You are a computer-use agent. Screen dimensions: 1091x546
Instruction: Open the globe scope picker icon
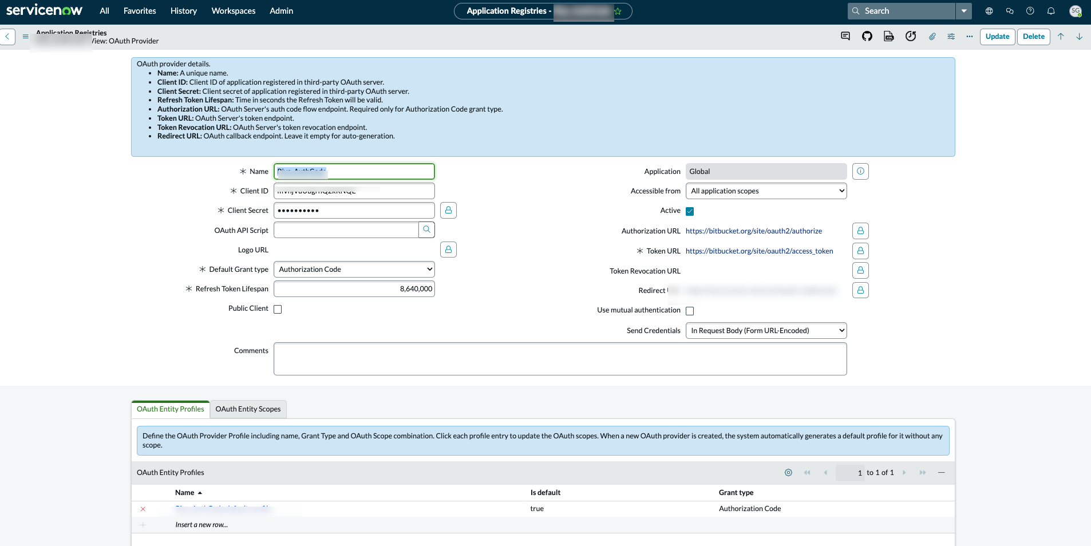989,11
